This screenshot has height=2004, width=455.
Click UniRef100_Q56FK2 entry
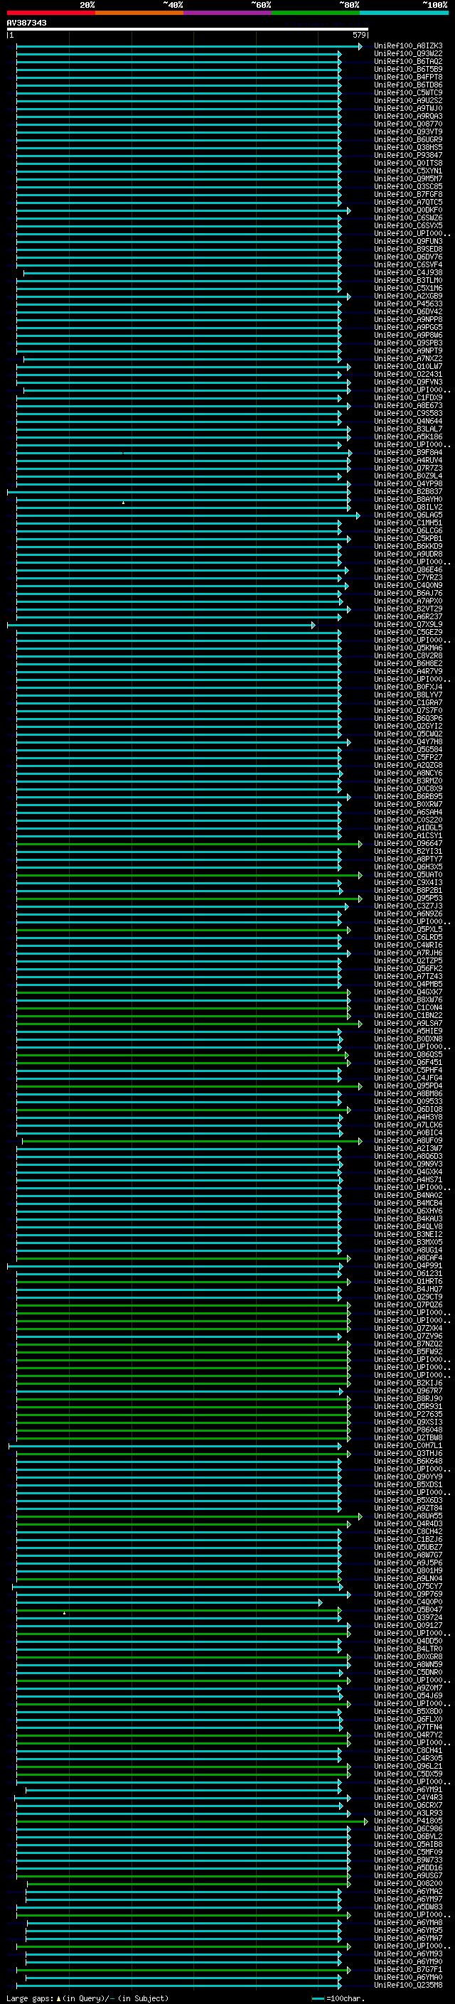[408, 970]
